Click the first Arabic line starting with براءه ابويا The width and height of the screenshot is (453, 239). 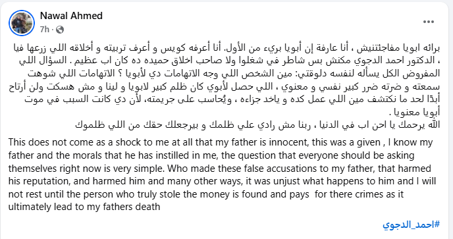click(x=226, y=47)
